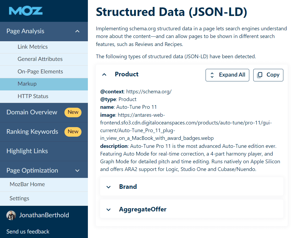Expand the AggregateOffer section
Viewport: 294px width, 238px height.
click(x=108, y=210)
